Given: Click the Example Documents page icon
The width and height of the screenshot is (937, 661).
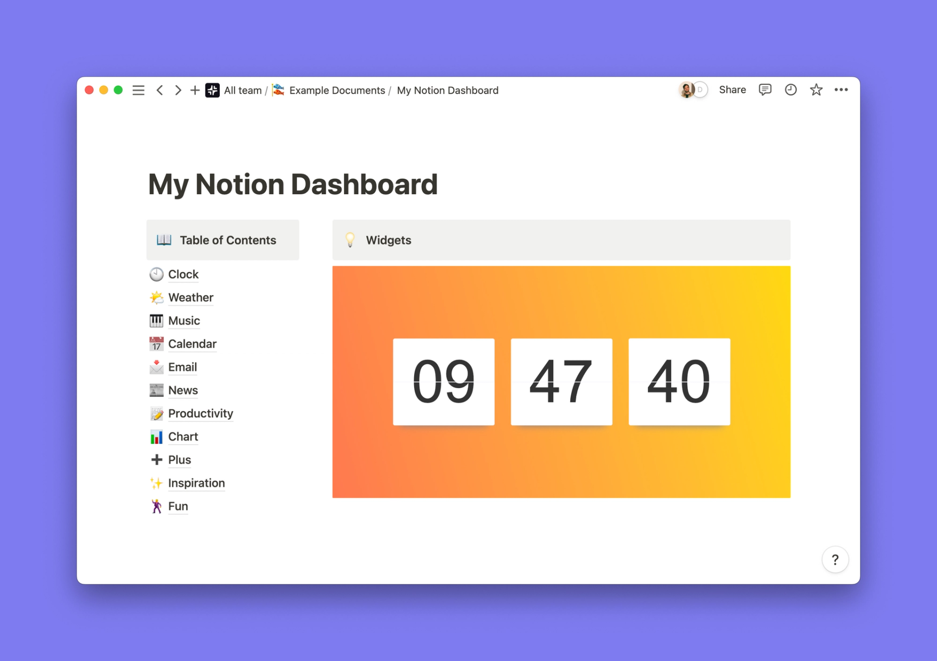Looking at the screenshot, I should [x=278, y=90].
